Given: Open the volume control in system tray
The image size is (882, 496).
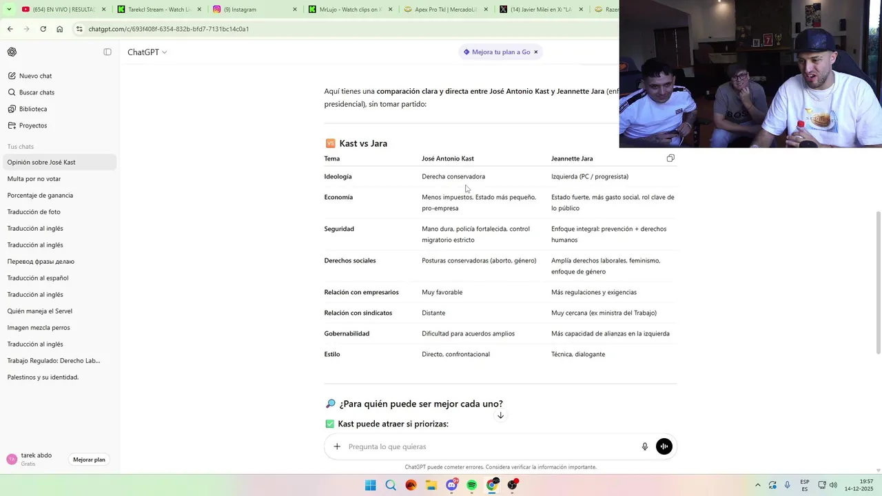Looking at the screenshot, I should click(833, 485).
